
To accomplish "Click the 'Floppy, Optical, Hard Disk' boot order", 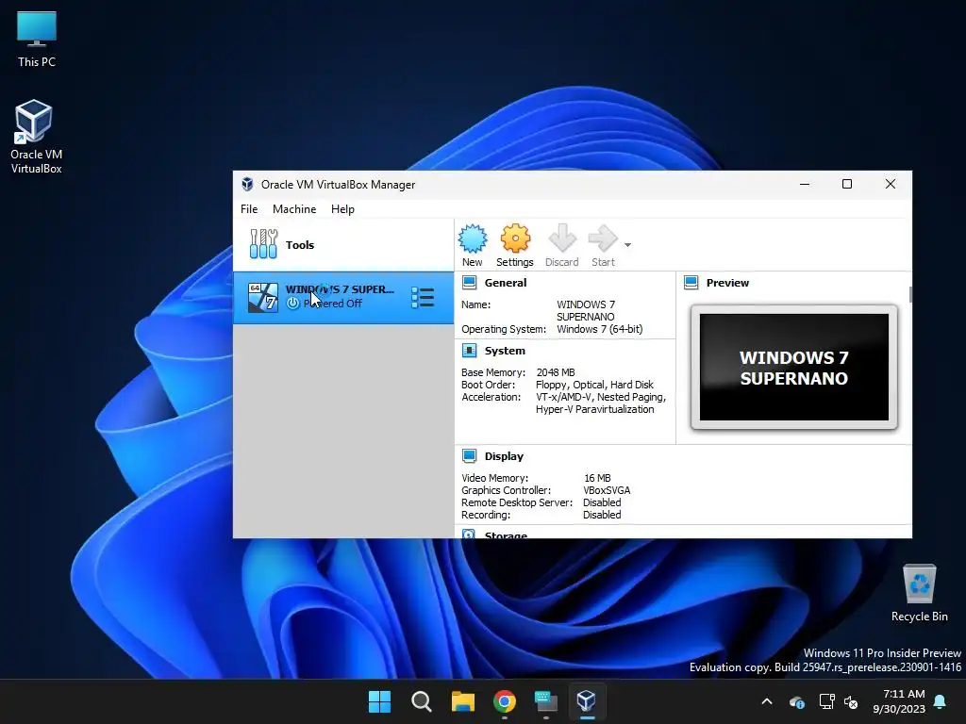I will pos(594,385).
